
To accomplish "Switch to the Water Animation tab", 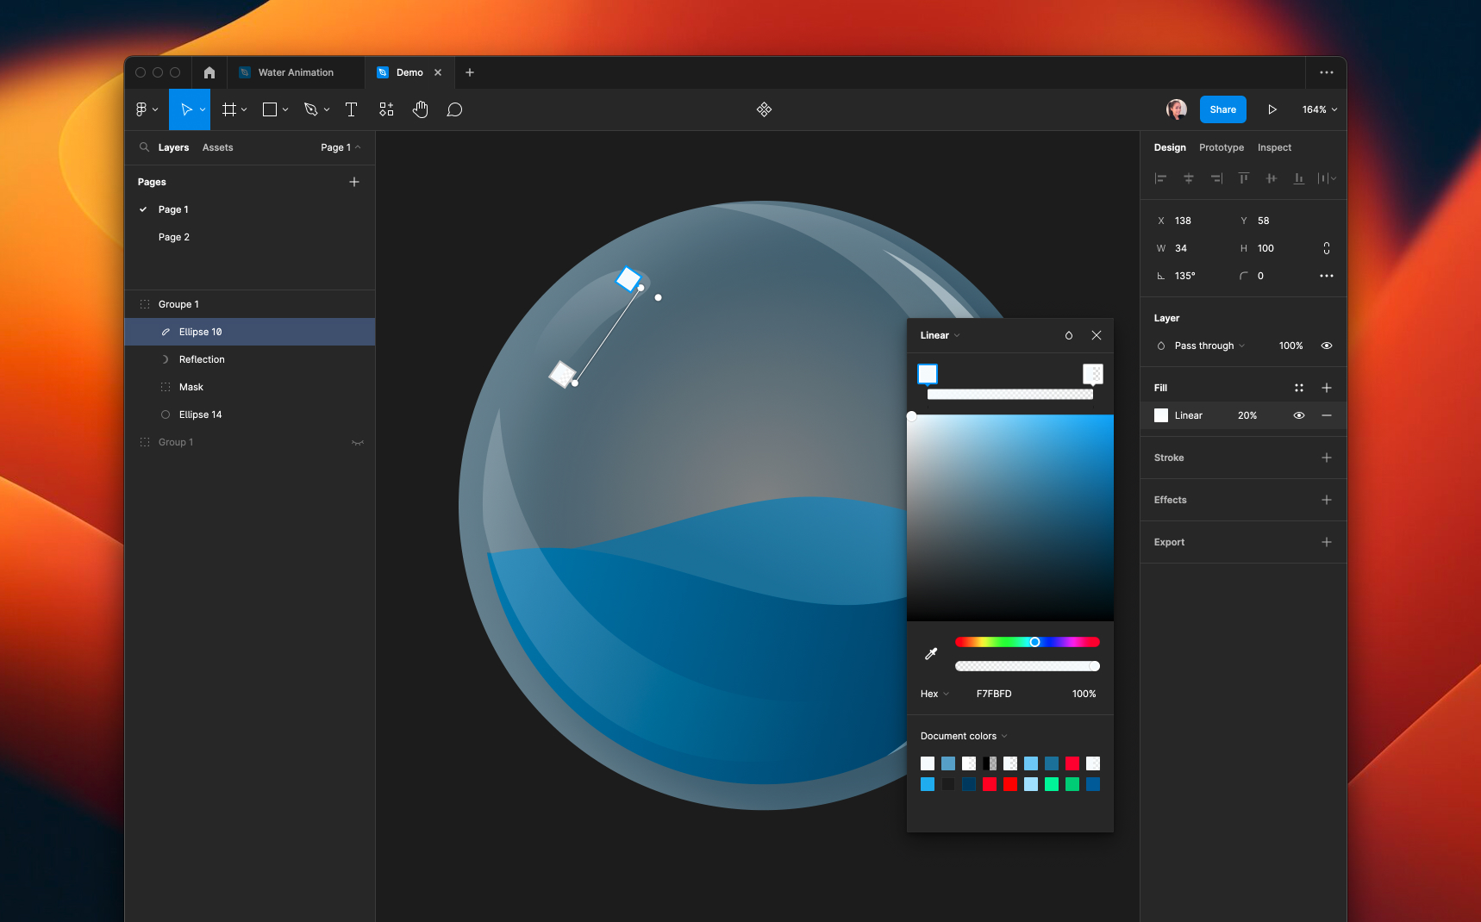I will coord(296,72).
